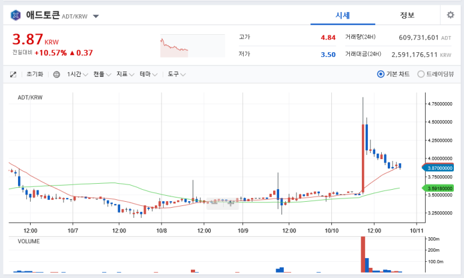Open the 1시간 interval dropdown
The height and width of the screenshot is (278, 464).
(77, 74)
